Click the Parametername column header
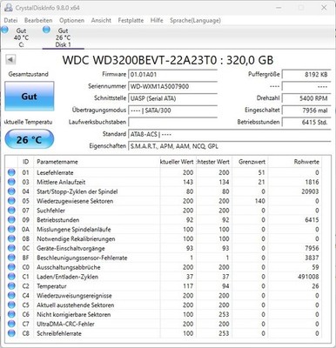 (x=97, y=162)
